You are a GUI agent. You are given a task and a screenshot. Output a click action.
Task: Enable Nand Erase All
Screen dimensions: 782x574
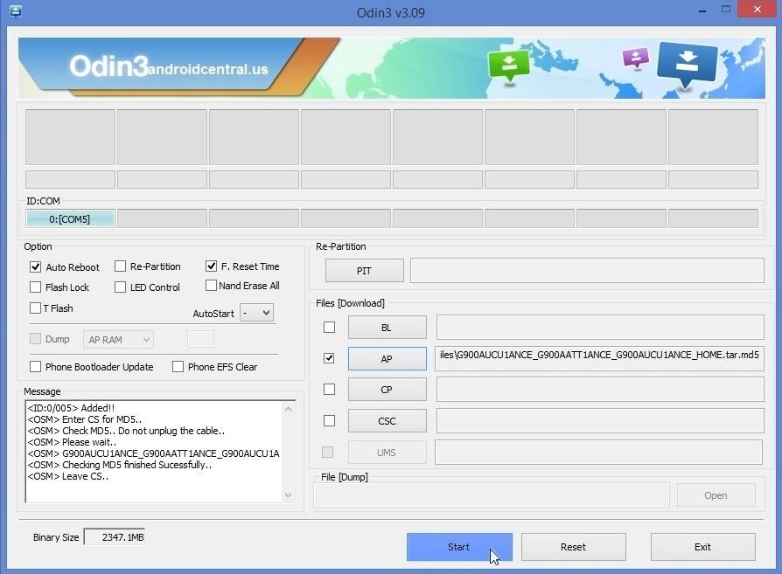coord(211,286)
